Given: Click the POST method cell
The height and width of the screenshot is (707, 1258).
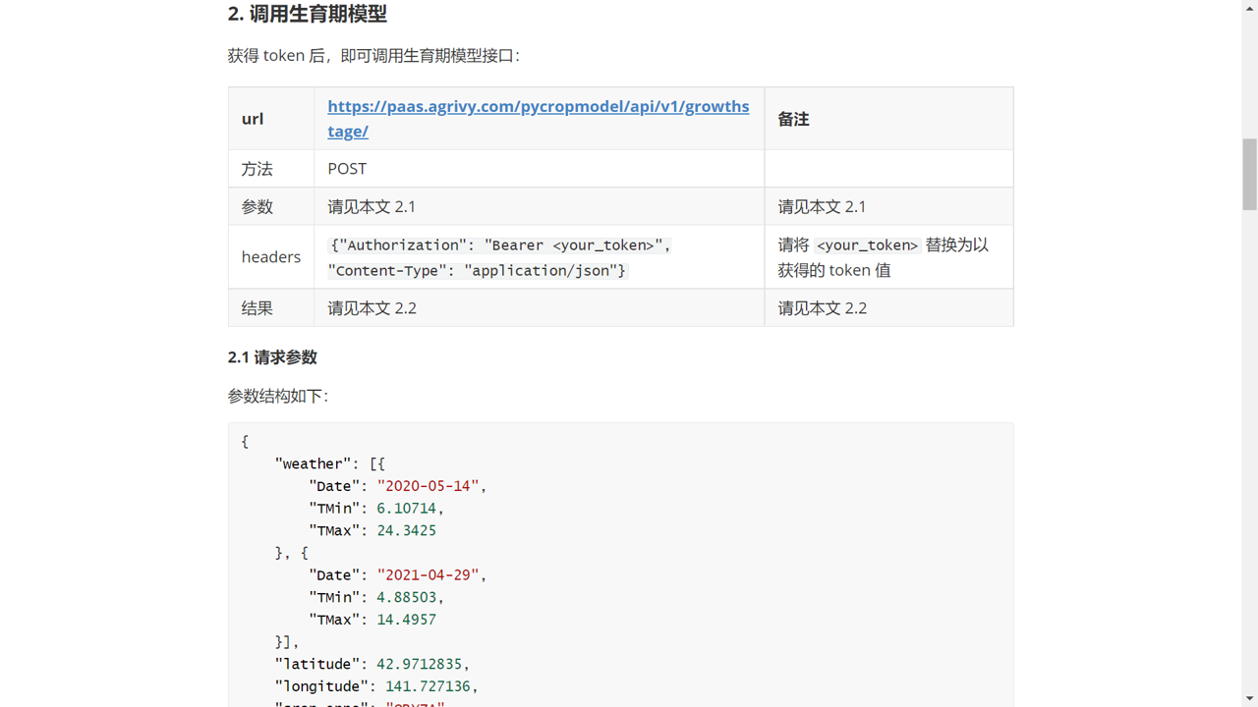Looking at the screenshot, I should (347, 169).
